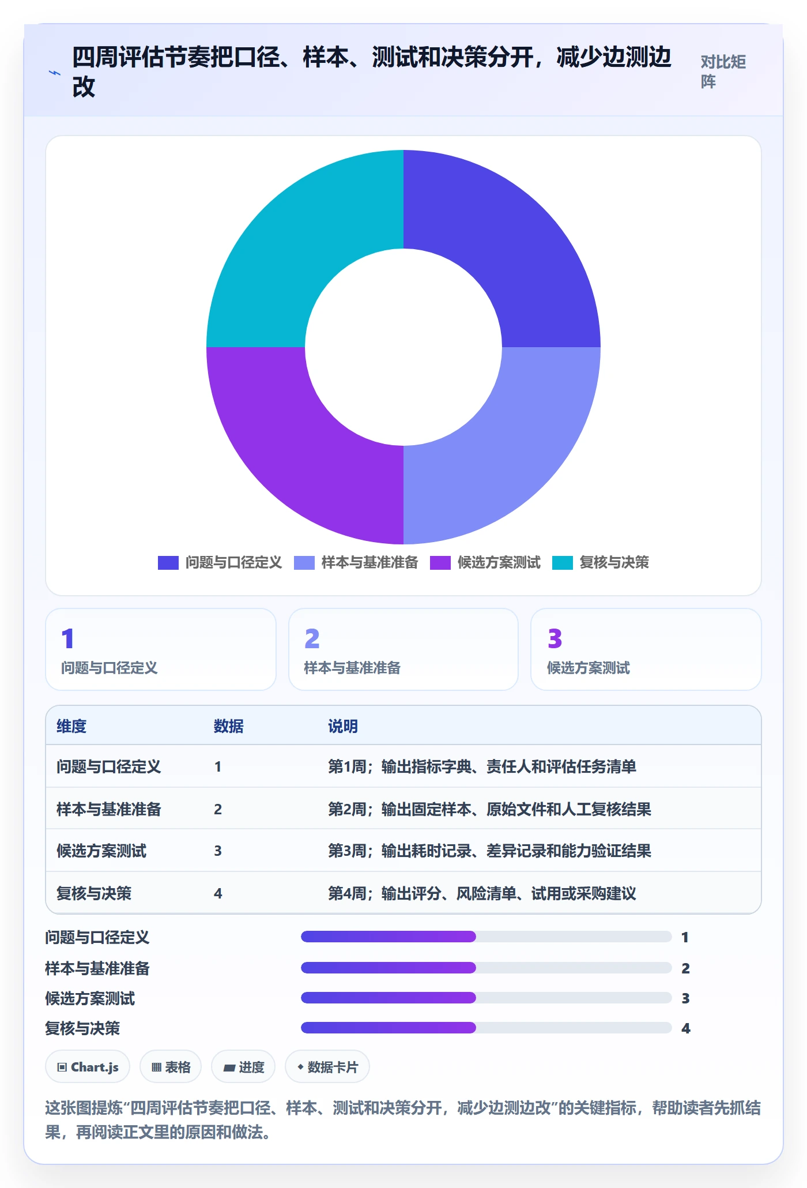Click the 第1周 description in the table
This screenshot has height=1188, width=807.
482,766
